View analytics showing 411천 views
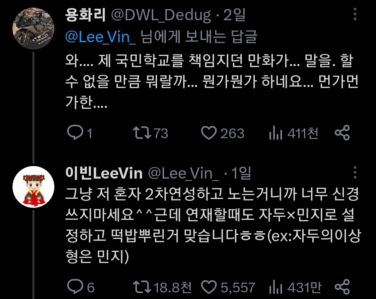The image size is (376, 299). pos(276,133)
